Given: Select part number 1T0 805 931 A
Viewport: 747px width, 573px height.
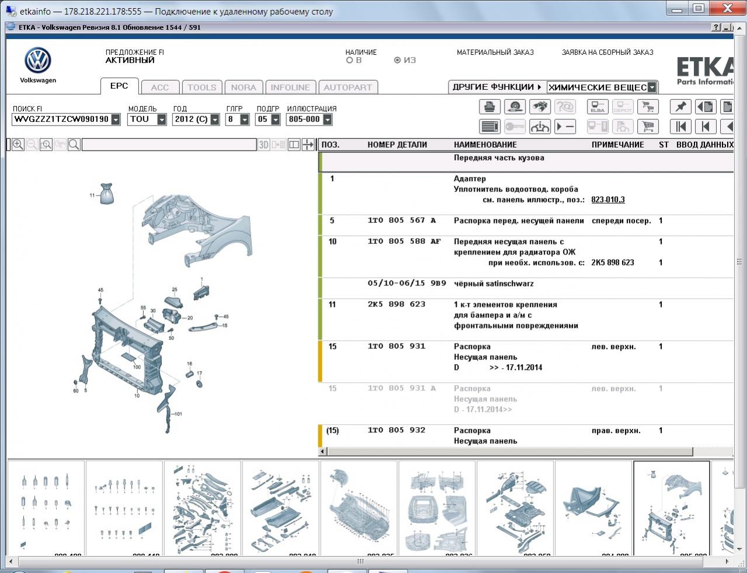Looking at the screenshot, I should [402, 389].
